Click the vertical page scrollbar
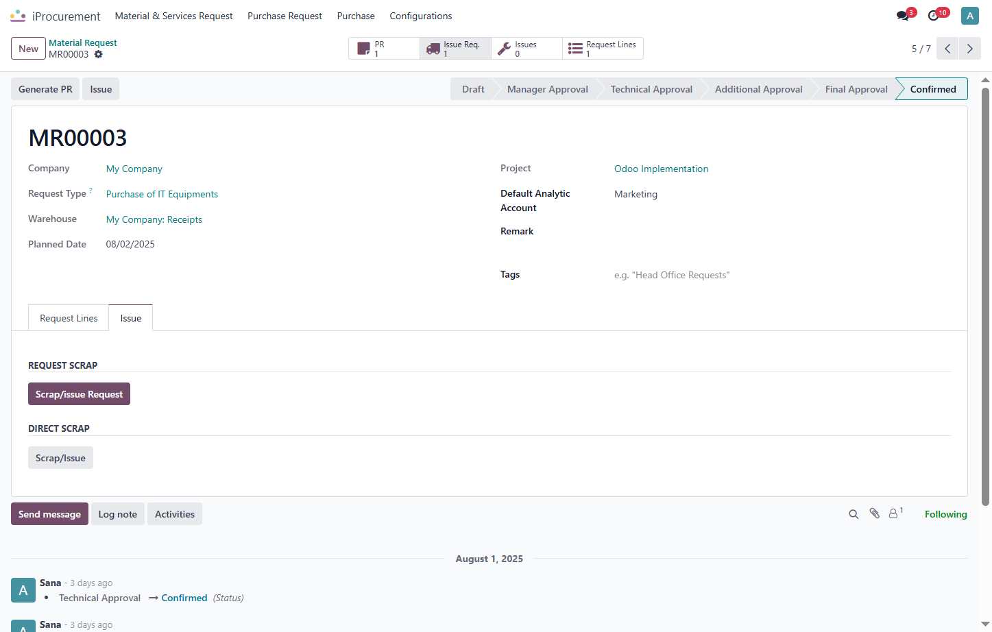 click(x=986, y=296)
